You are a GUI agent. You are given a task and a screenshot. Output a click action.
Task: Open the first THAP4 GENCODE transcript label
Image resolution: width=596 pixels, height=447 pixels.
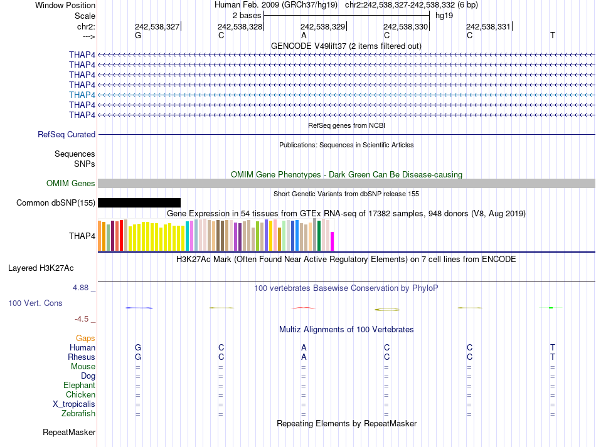click(82, 55)
